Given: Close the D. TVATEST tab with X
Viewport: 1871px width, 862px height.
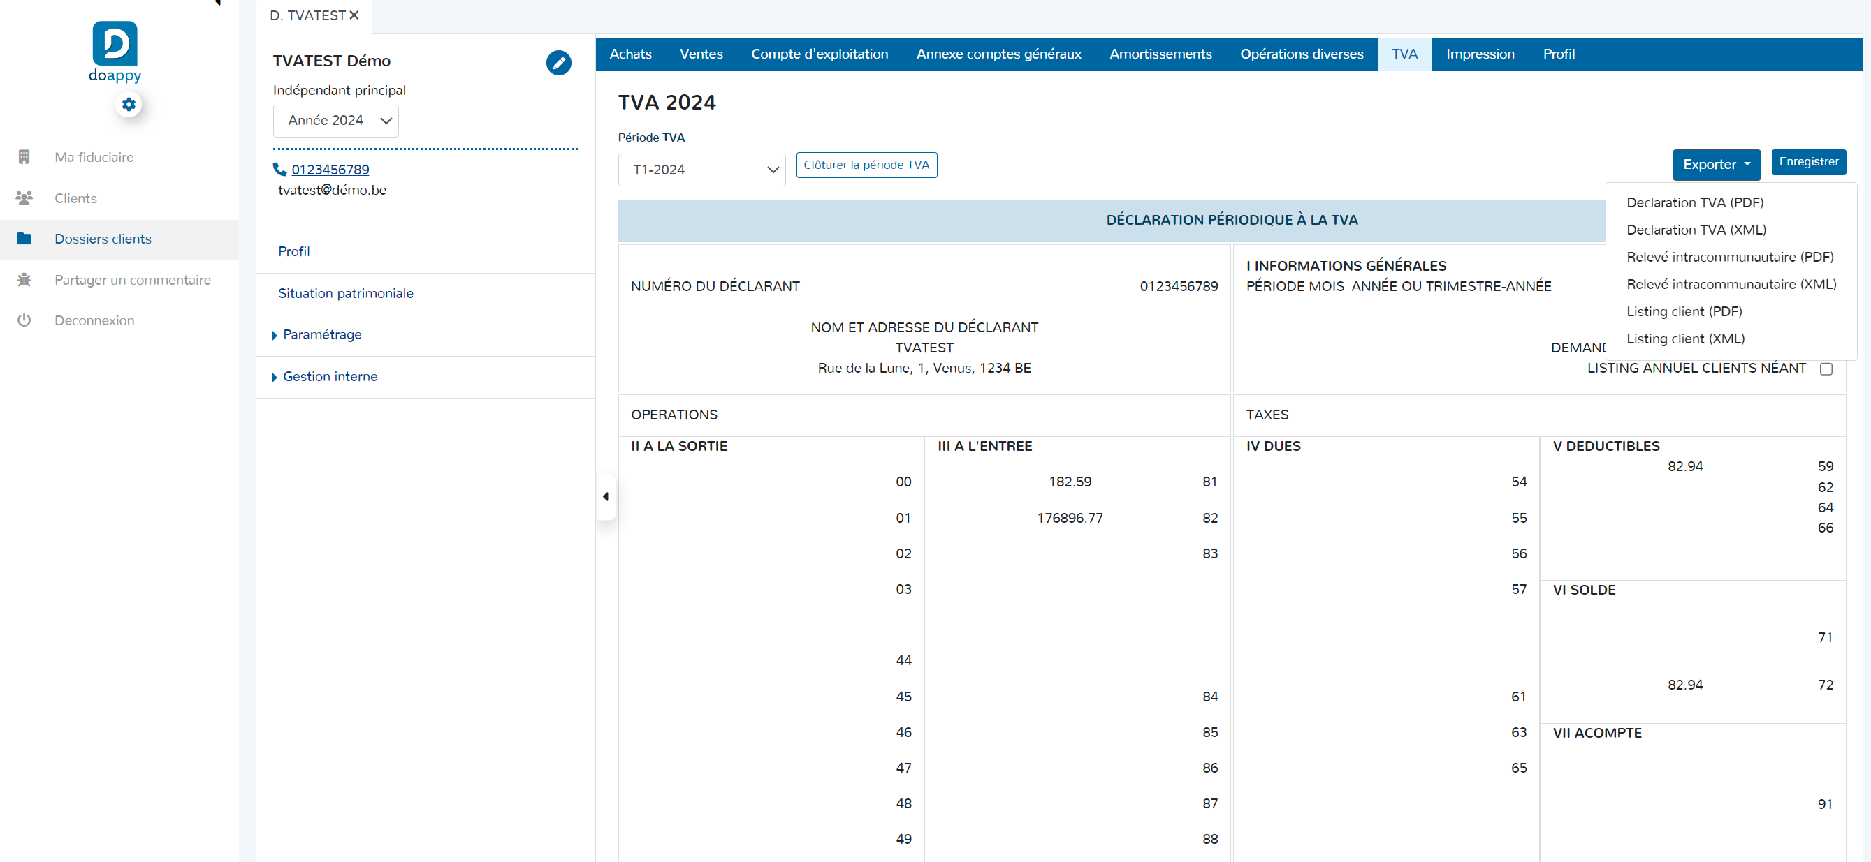Looking at the screenshot, I should point(354,15).
